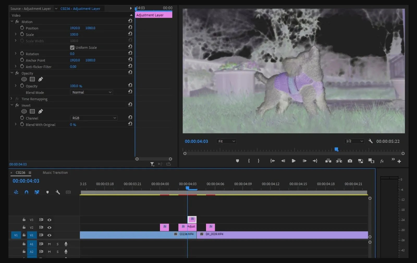Image resolution: width=417 pixels, height=263 pixels.
Task: Click the Reset button next to Opacity
Action: tap(130, 85)
